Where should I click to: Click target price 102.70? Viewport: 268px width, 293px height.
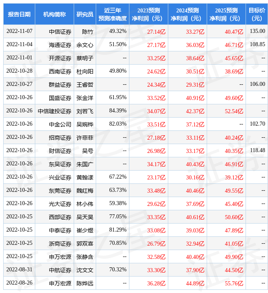(x=257, y=124)
